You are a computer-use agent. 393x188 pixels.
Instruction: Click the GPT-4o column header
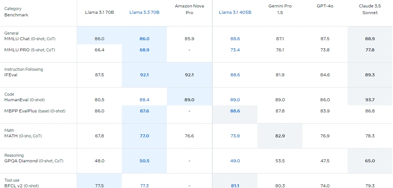pyautogui.click(x=325, y=6)
